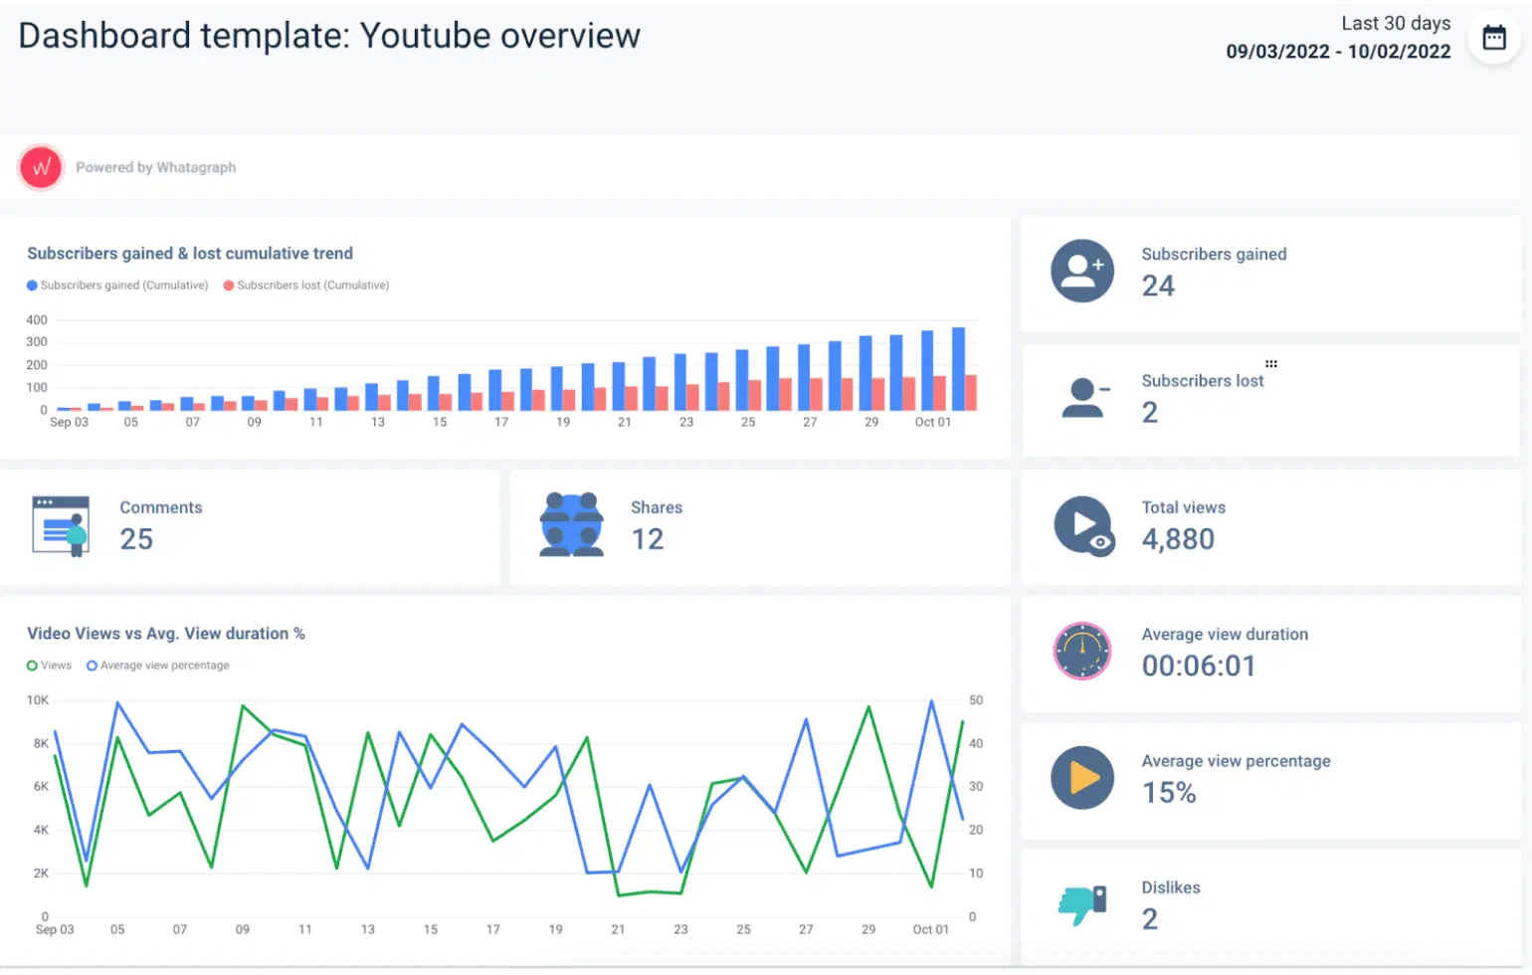Grab the drag handle on Subscribers lost widget
The width and height of the screenshot is (1532, 975).
(x=1271, y=363)
